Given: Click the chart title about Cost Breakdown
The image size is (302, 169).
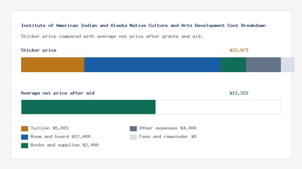Looking at the screenshot, I should 143,25.
